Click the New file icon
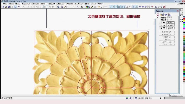 coord(3,7)
